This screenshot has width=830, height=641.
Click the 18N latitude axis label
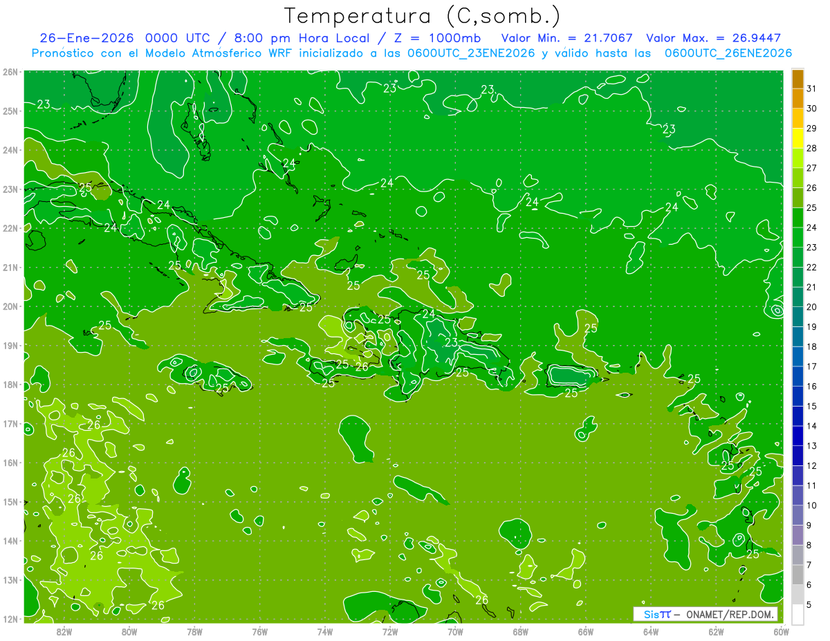click(x=10, y=384)
